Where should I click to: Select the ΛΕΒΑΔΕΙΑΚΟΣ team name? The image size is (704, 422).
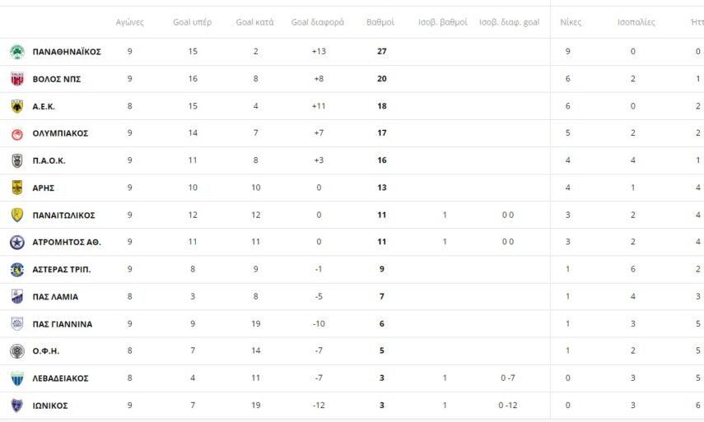(x=60, y=378)
